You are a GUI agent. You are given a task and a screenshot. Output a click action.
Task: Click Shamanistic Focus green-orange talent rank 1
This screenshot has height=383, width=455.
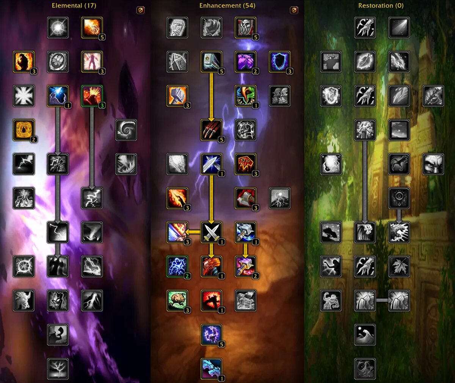pyautogui.click(x=246, y=96)
